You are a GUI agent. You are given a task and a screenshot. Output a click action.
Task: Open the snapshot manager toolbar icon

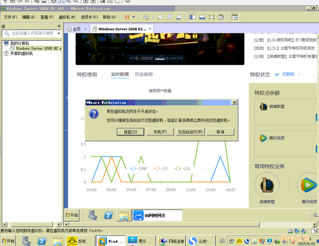click(179, 17)
